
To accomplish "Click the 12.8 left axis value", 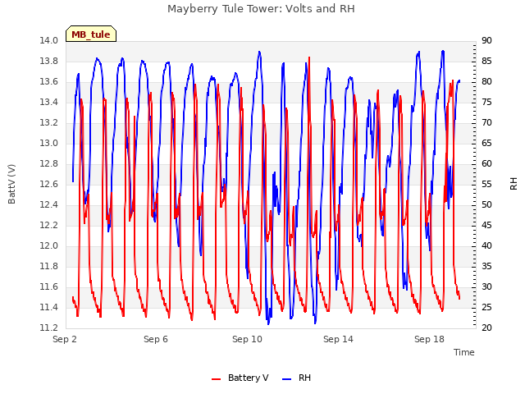I will pos(49,164).
